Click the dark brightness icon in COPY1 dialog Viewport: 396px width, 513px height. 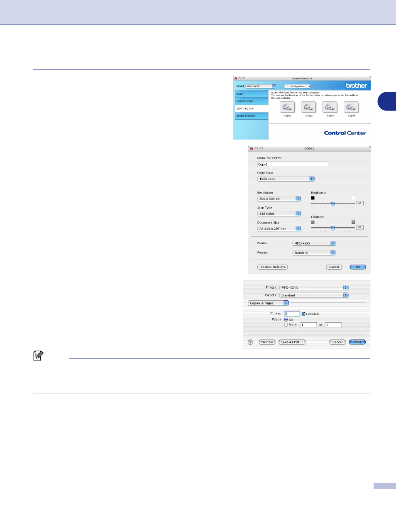tap(313, 198)
